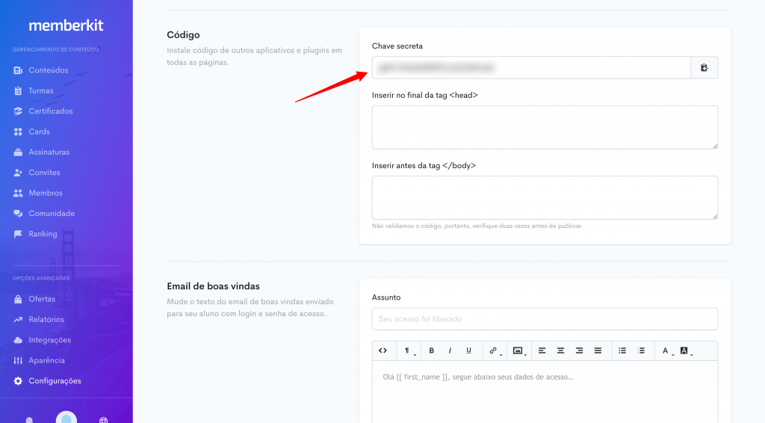Apply bold formatting in the email editor
Viewport: 765px width, 423px height.
pos(431,351)
